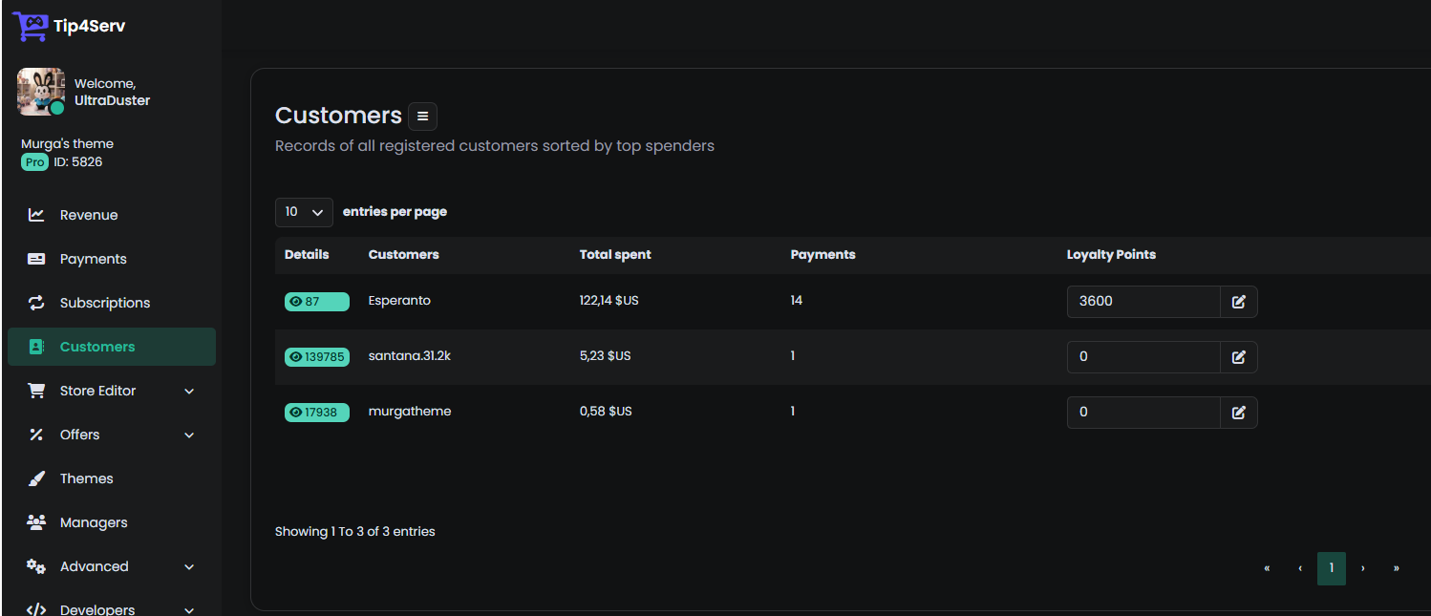This screenshot has height=616, width=1431.
Task: View details of customer 87 via eye badge
Action: (317, 302)
